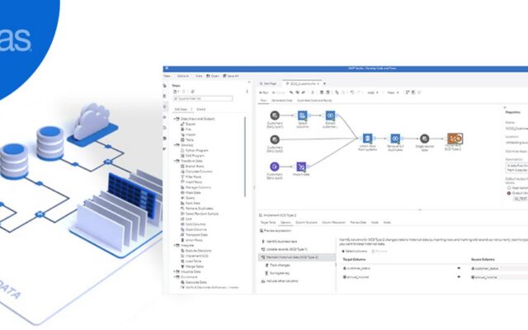Open the Preview Data tab
Viewport: 528px width, 330px height.
click(358, 223)
